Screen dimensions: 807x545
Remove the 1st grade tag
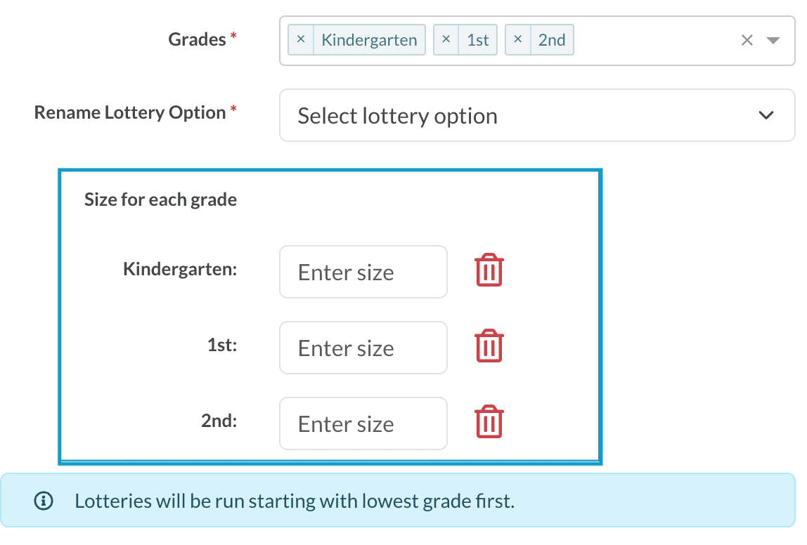tap(446, 40)
